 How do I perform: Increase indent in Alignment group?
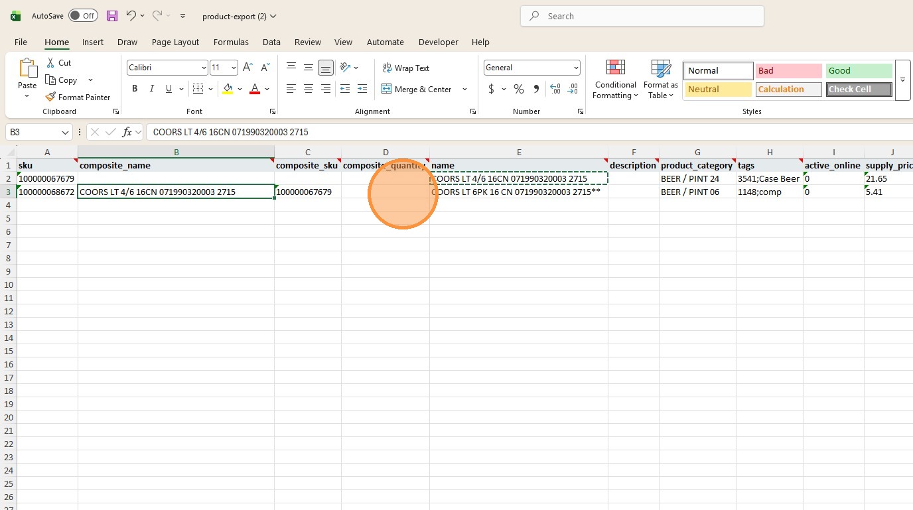[x=362, y=89]
